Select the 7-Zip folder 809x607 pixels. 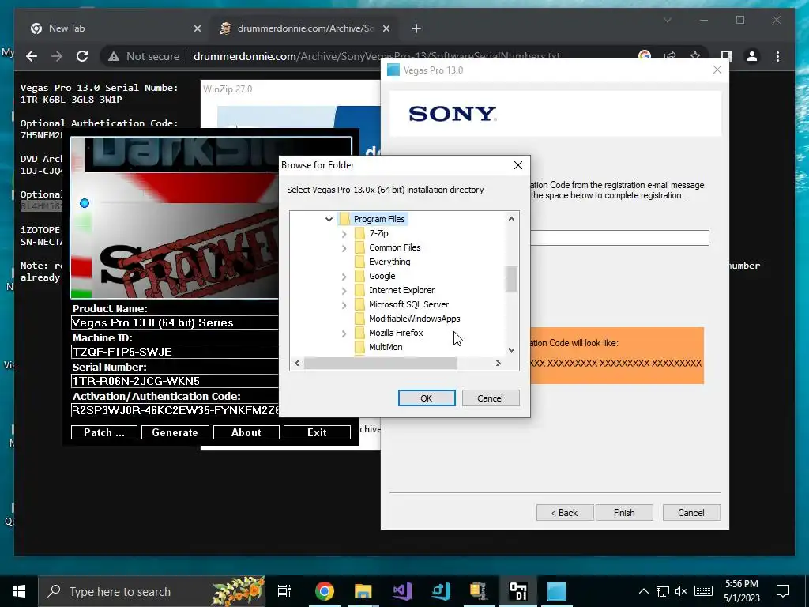(x=378, y=233)
